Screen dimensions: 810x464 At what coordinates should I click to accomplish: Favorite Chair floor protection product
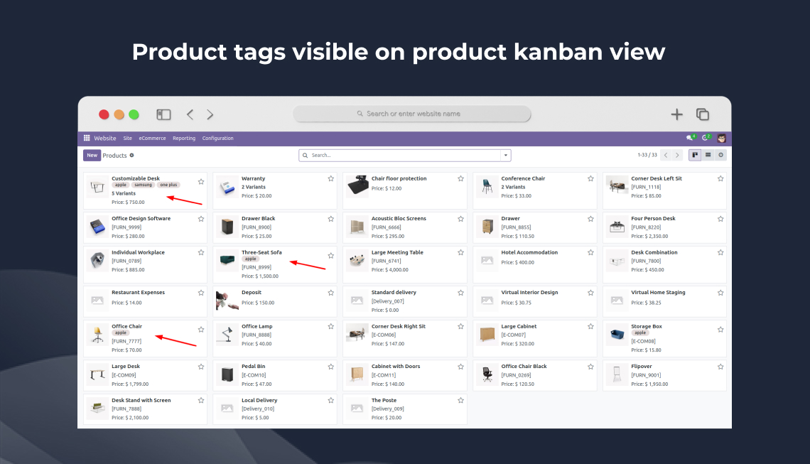pyautogui.click(x=460, y=178)
